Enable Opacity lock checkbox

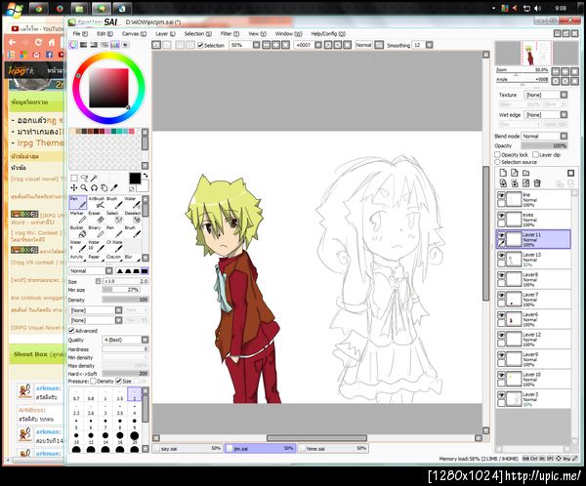(497, 154)
